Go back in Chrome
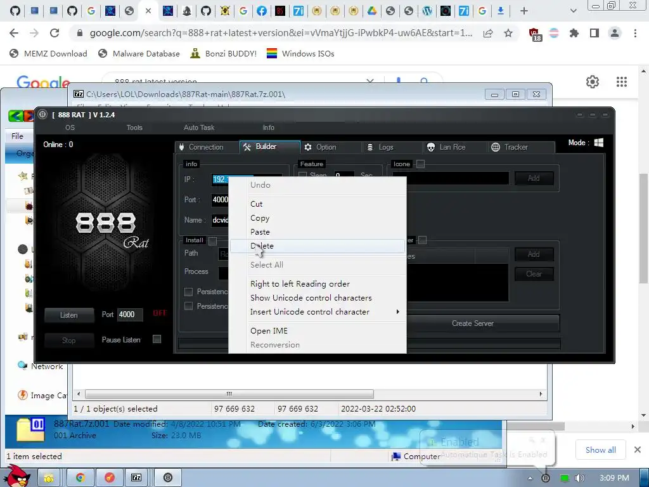The image size is (649, 487). pos(14,33)
